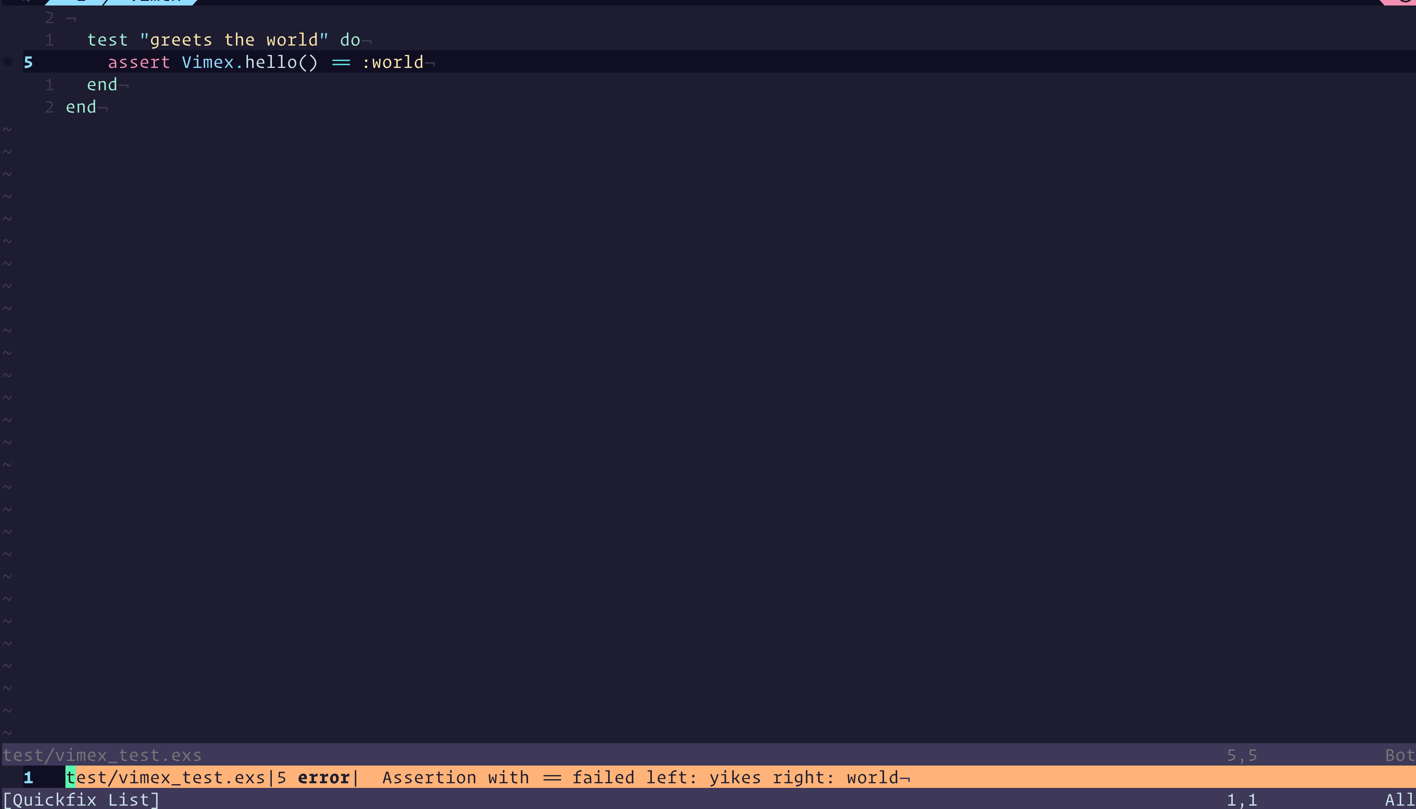The width and height of the screenshot is (1416, 809).
Task: Select line number 5 in the gutter
Action: click(x=28, y=62)
